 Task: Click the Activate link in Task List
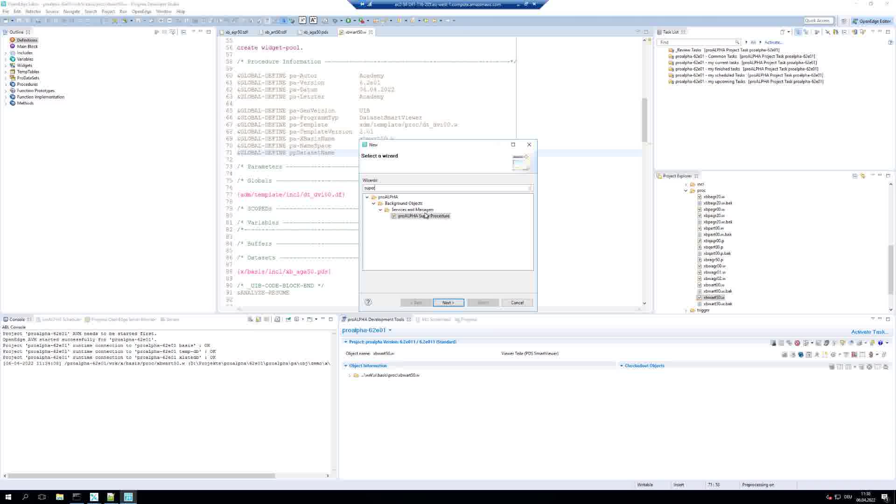(773, 42)
